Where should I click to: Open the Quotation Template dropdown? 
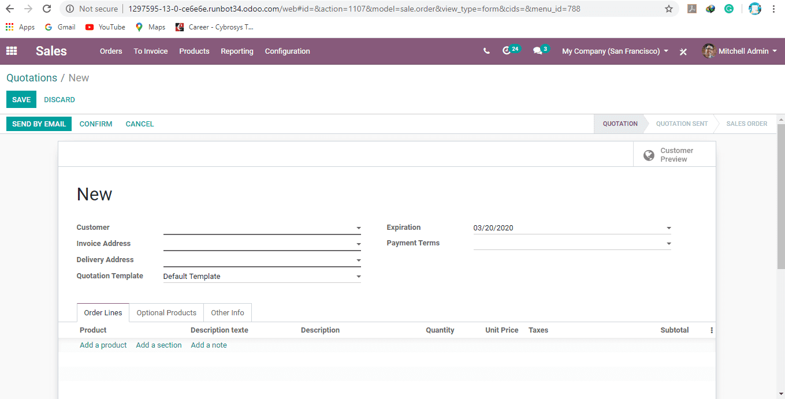(359, 277)
